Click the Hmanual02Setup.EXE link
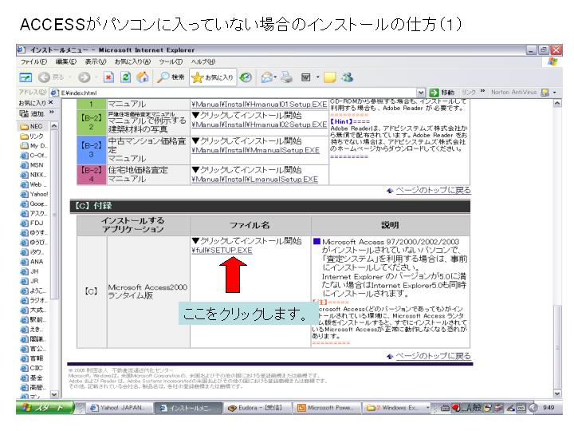This screenshot has height=431, width=574. coord(259,125)
